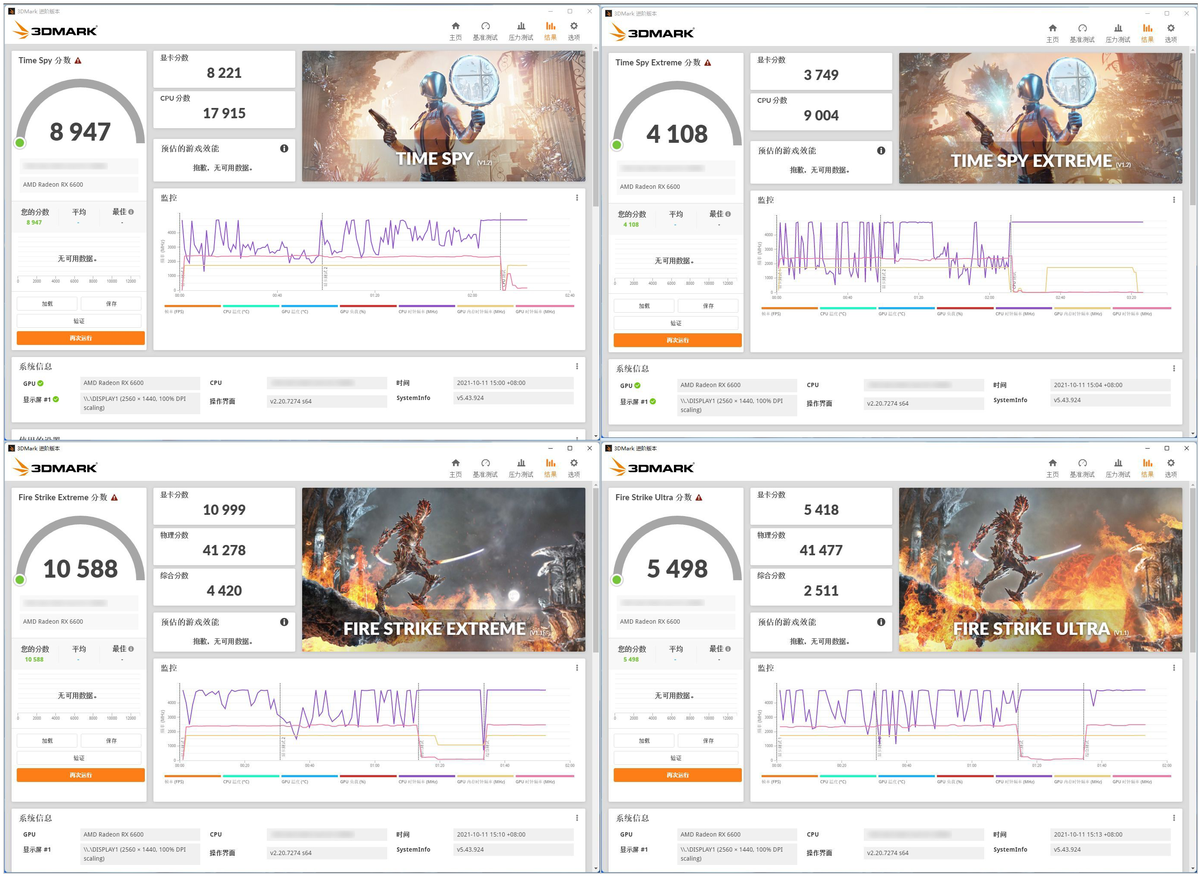Viewport: 1200px width, 877px height.
Task: Open Options gear in Time Spy window
Action: pos(573,31)
